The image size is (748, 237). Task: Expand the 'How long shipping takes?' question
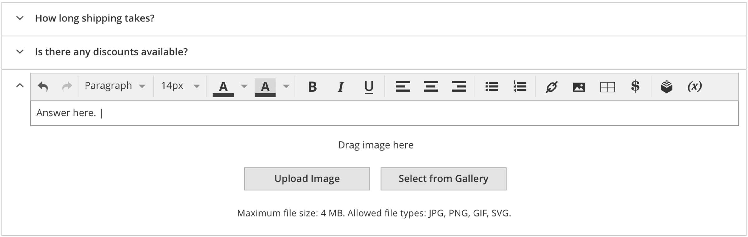[20, 18]
